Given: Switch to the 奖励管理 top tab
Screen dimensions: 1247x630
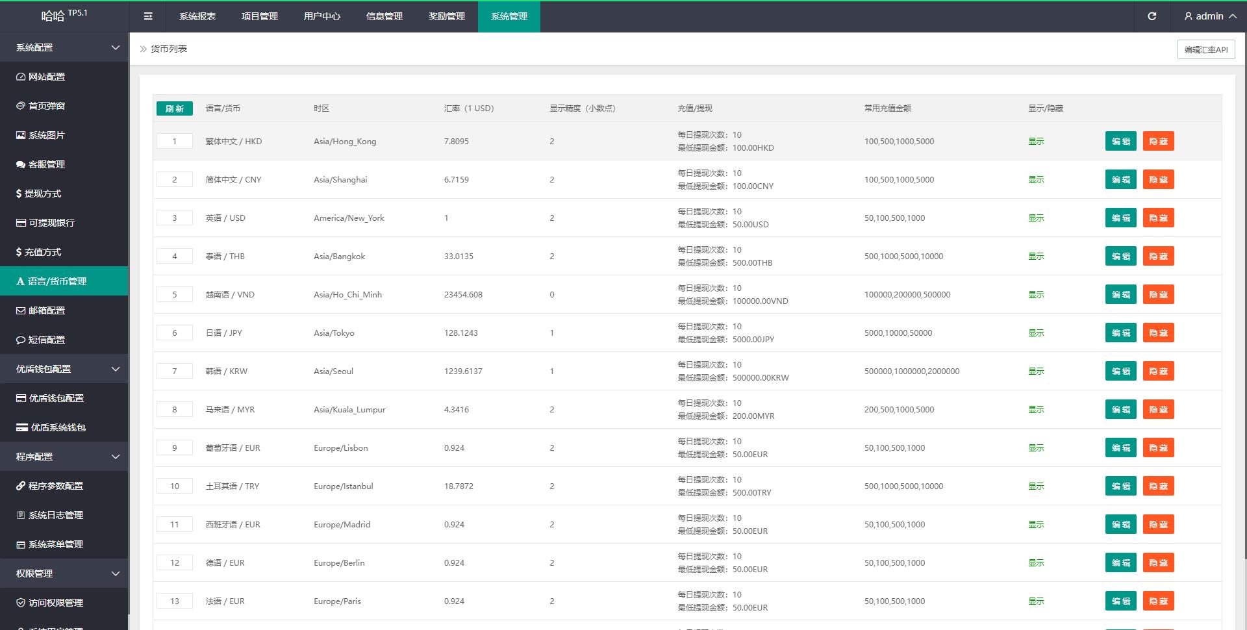Looking at the screenshot, I should 446,16.
